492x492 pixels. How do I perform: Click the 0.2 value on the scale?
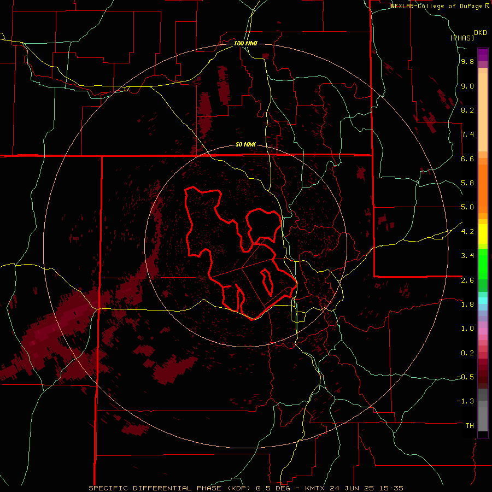tap(467, 353)
